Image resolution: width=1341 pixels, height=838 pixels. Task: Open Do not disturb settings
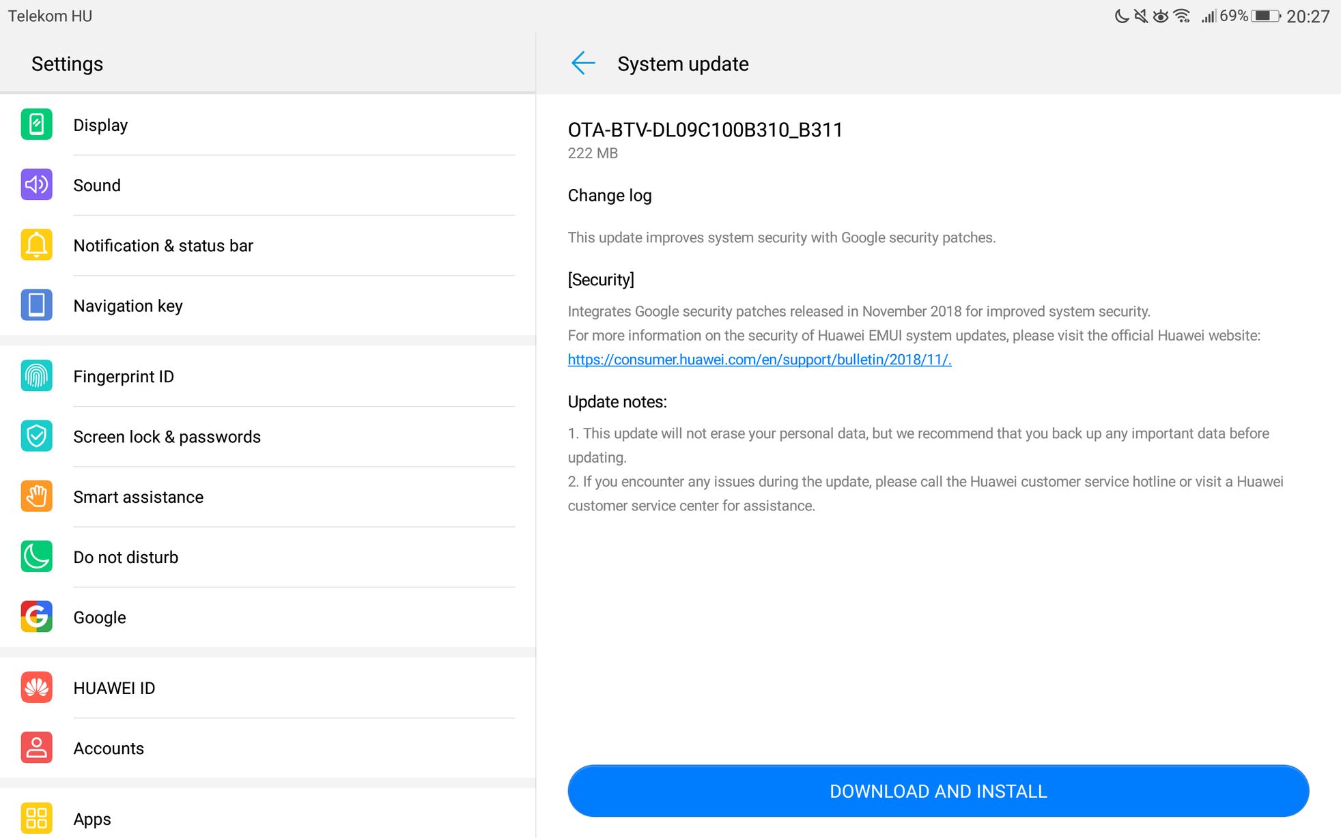(268, 556)
